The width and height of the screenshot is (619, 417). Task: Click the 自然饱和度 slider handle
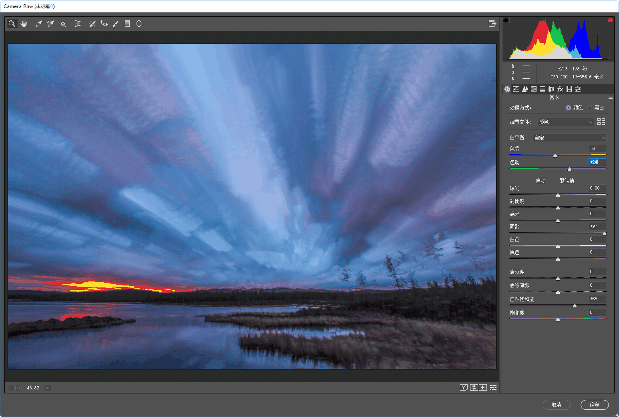[575, 306]
